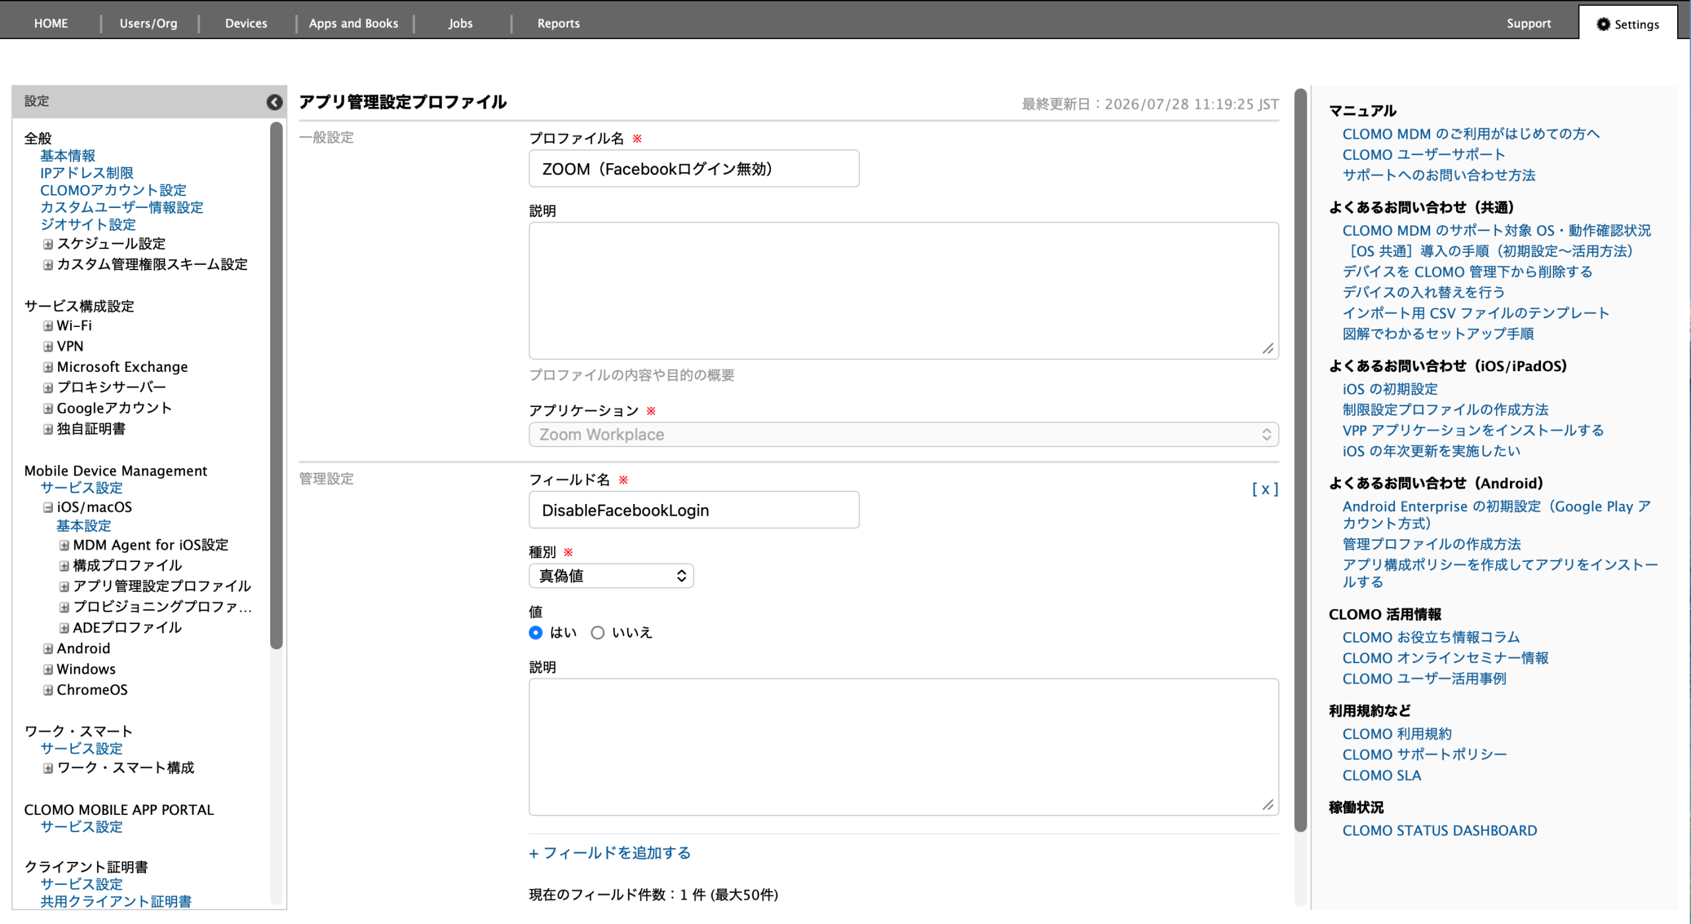Open the iOS の初期設定 link
The image size is (1691, 924).
1390,389
